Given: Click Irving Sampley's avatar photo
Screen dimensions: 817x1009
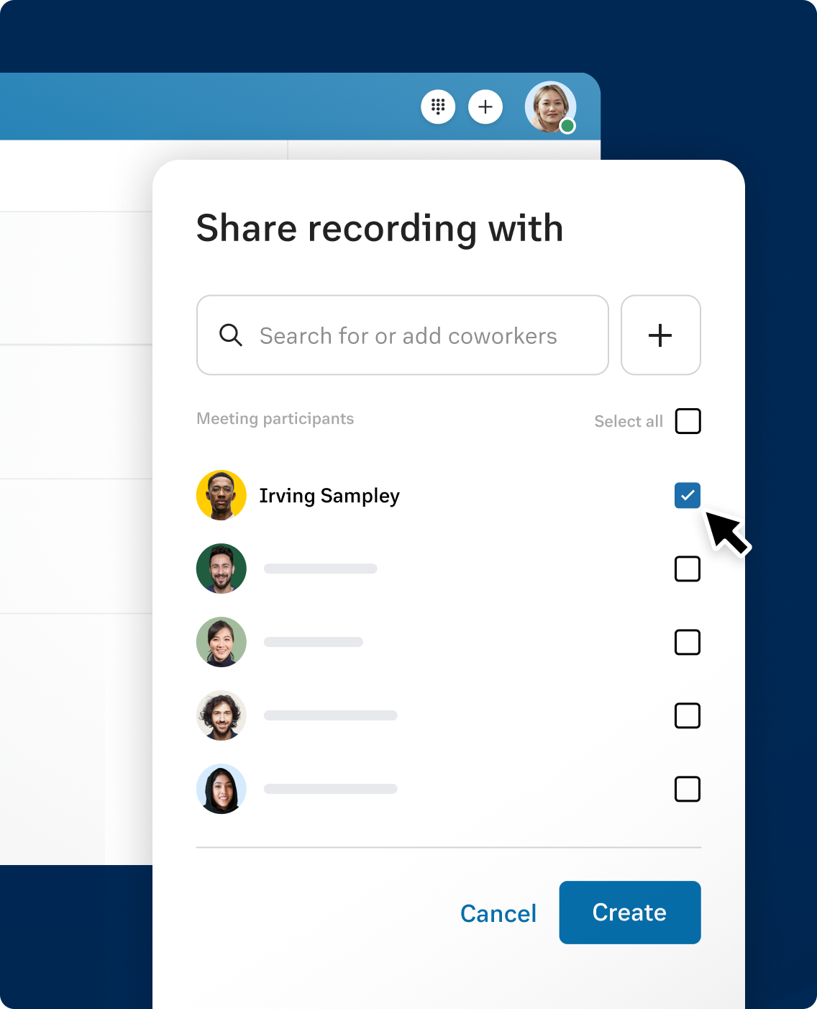Looking at the screenshot, I should (222, 495).
